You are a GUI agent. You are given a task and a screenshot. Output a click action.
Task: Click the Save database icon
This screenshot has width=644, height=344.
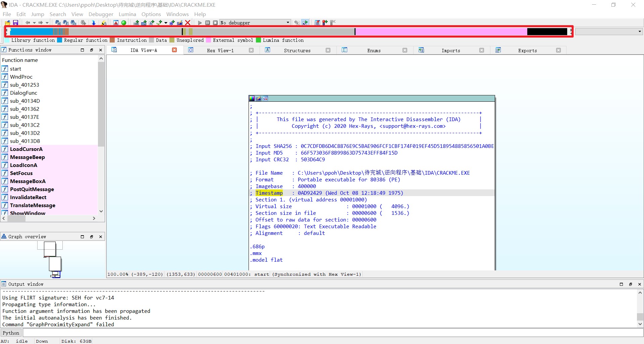click(x=15, y=23)
